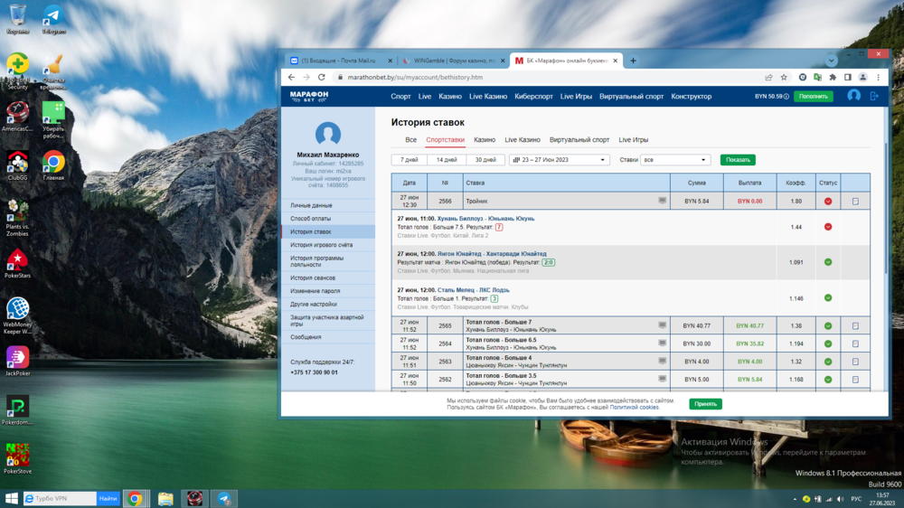This screenshot has height=508, width=904.
Task: Open the receipt icon for bet 2565
Action: coord(855,326)
